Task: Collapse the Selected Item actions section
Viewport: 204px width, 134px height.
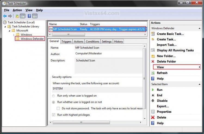Action: 200,84
